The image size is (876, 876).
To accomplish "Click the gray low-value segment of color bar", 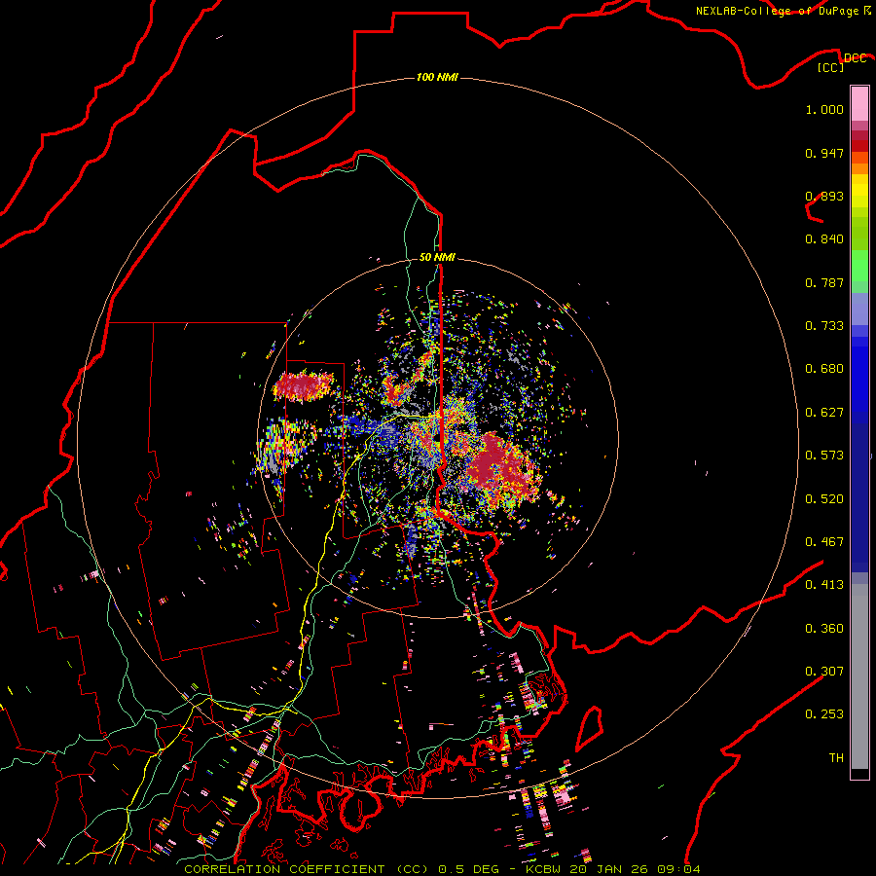I will (x=859, y=676).
